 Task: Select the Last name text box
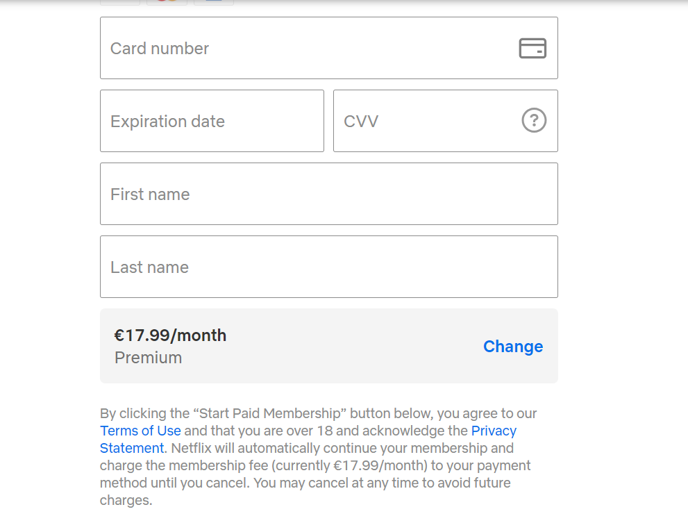coord(329,267)
